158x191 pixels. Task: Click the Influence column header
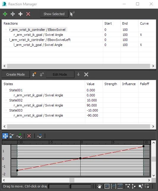tap(130, 84)
